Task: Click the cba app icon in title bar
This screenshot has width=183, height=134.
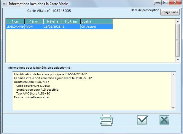Action: click(x=5, y=4)
